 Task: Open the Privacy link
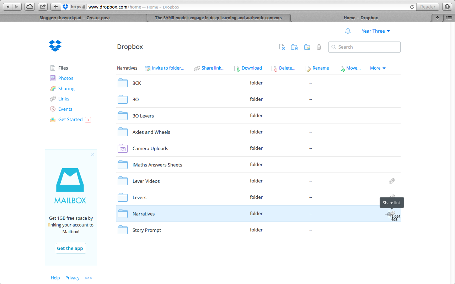73,278
